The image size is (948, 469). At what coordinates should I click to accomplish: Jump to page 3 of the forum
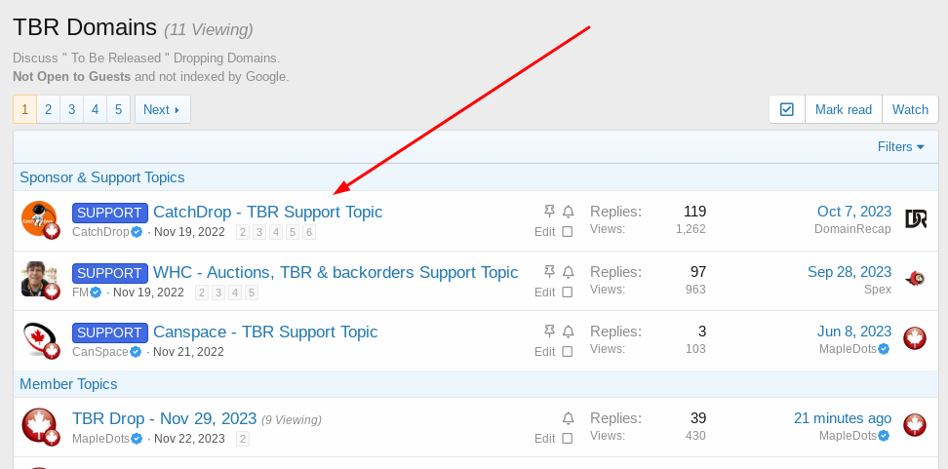pyautogui.click(x=71, y=109)
